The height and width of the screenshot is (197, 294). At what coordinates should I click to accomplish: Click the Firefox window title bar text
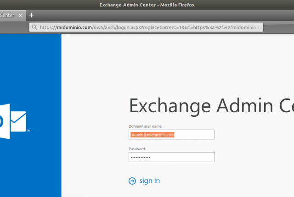click(147, 5)
